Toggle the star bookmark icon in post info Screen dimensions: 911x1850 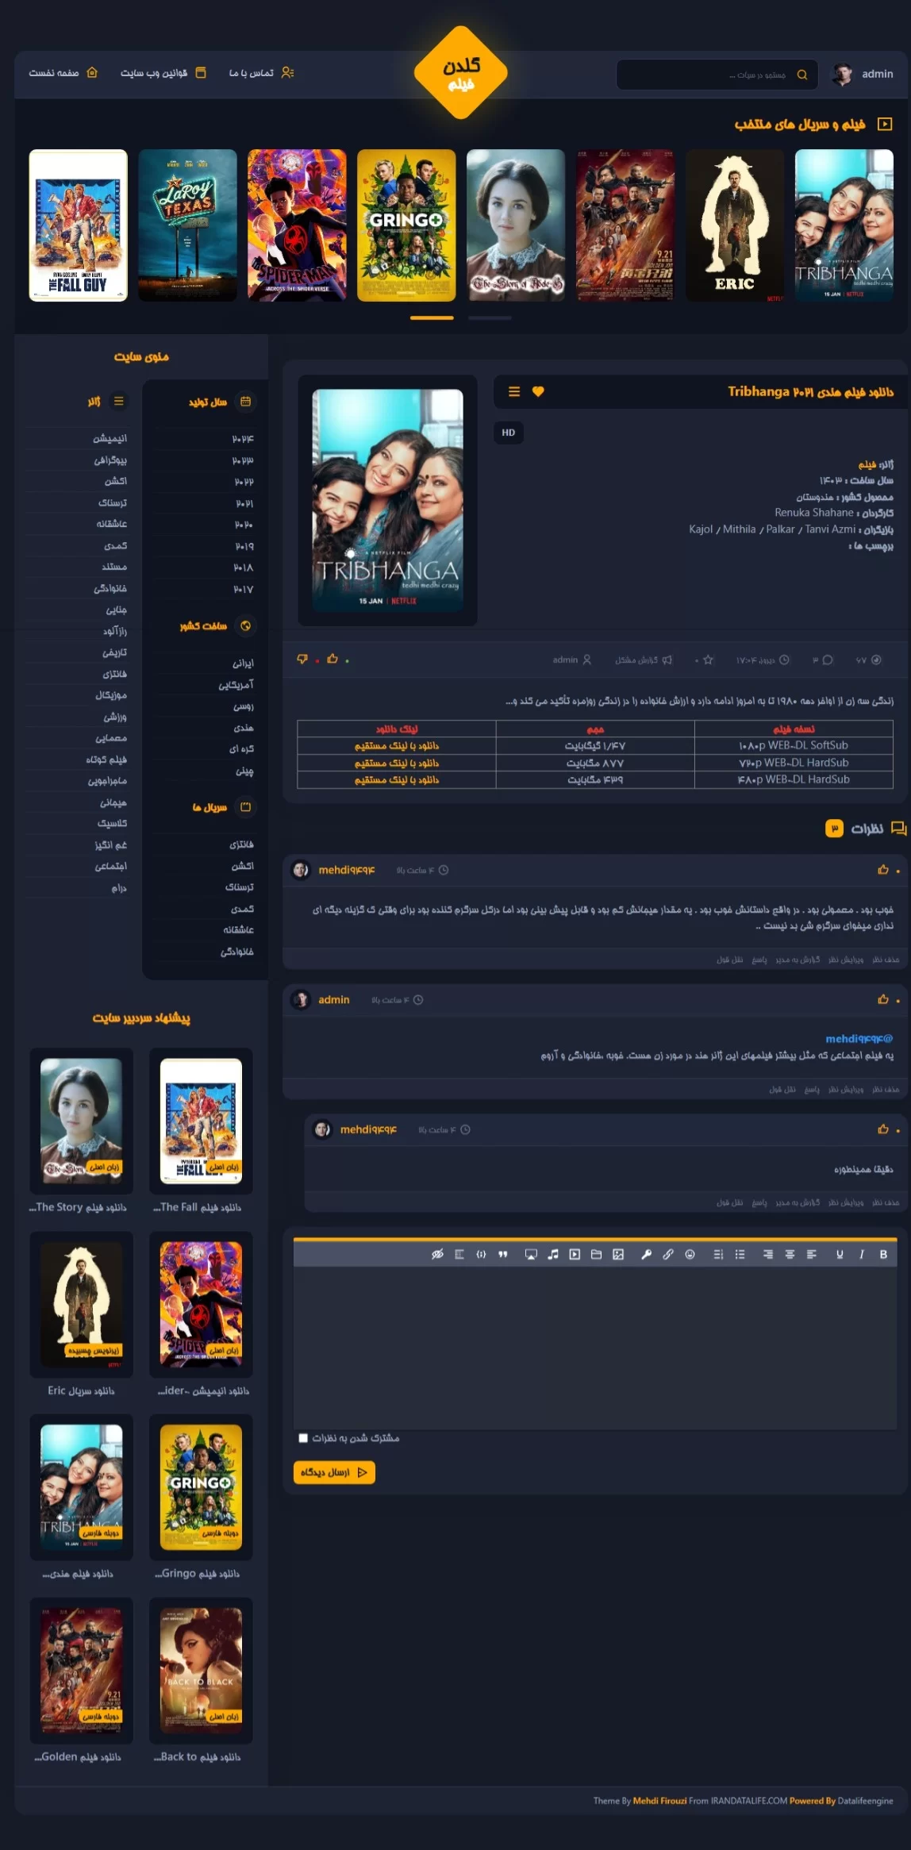click(x=708, y=660)
